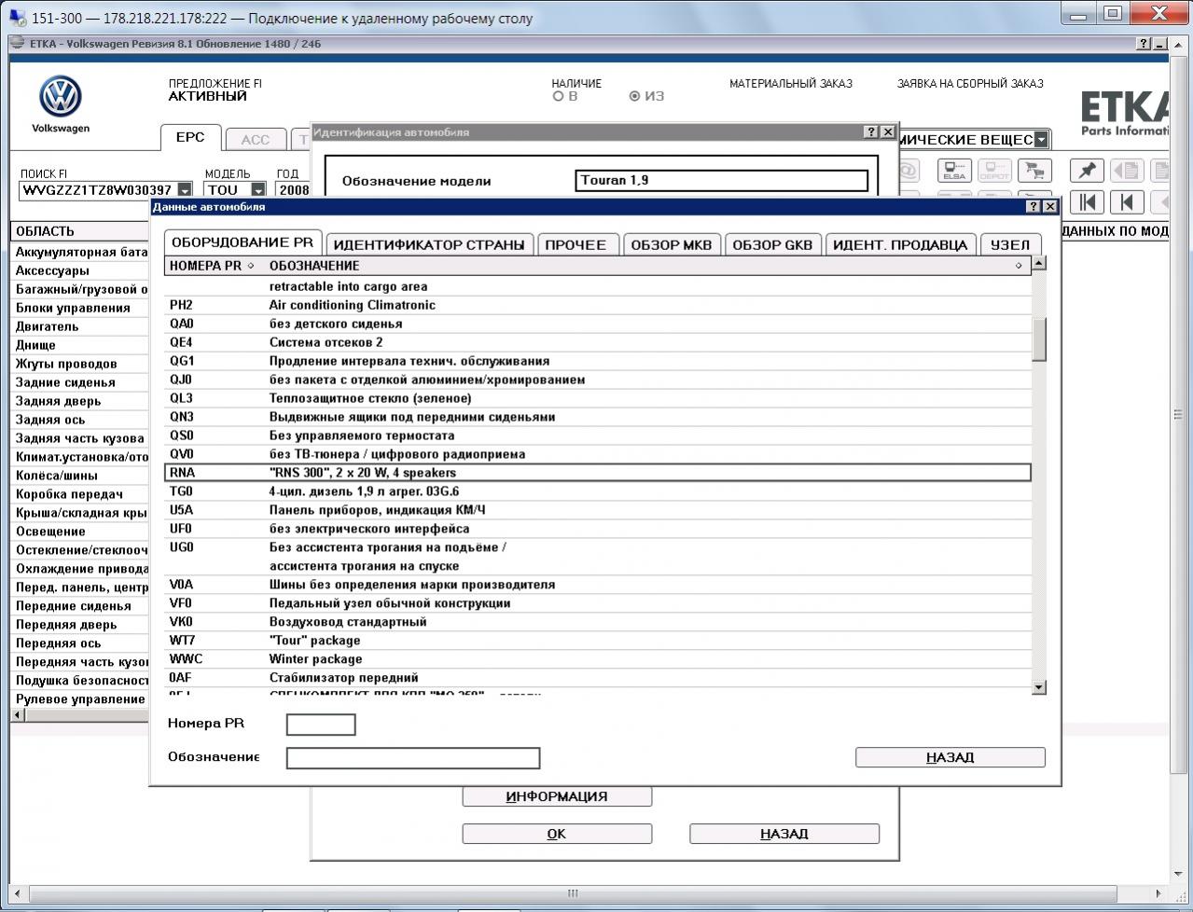Screen dimensions: 1193x912
Task: Select the 0AF Стабилизатор передний row
Action: tap(597, 678)
